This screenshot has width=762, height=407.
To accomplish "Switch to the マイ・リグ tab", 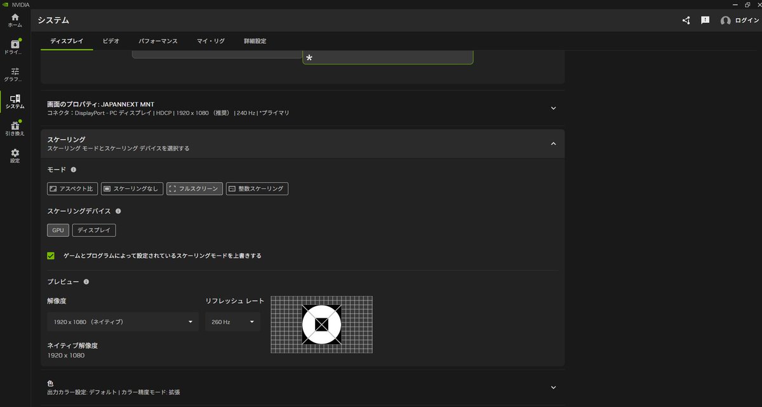I will coord(211,41).
